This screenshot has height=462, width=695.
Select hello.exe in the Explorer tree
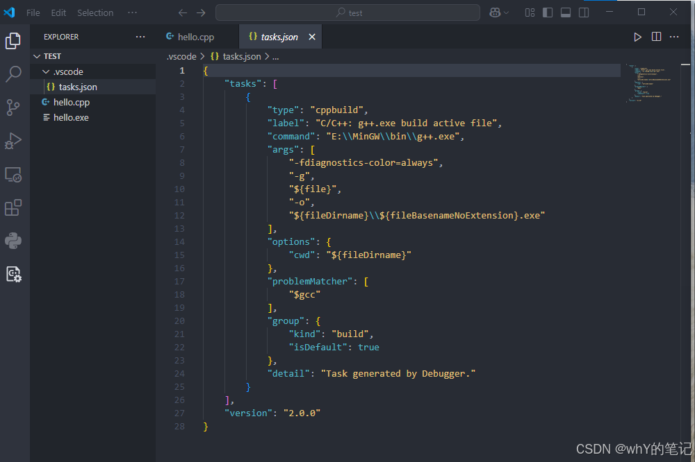(x=92, y=118)
